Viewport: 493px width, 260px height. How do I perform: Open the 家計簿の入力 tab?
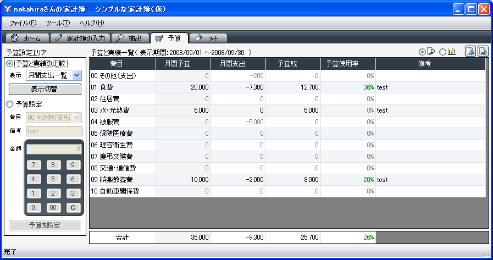80,38
